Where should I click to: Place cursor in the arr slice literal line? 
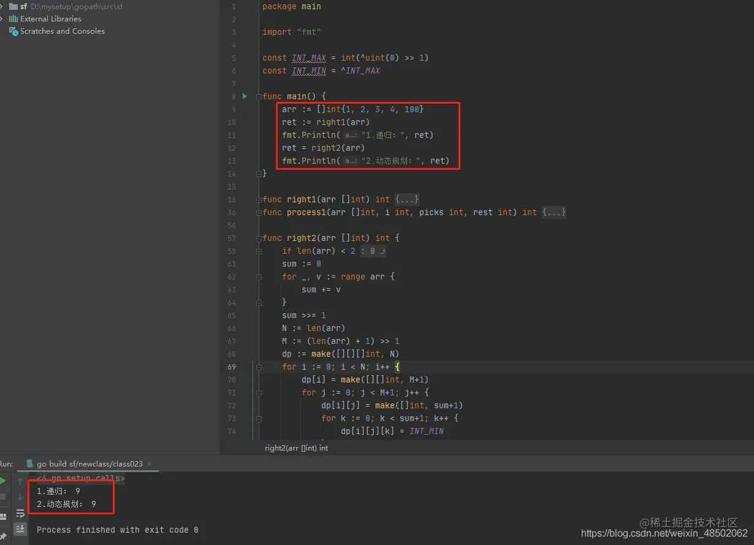pos(353,109)
